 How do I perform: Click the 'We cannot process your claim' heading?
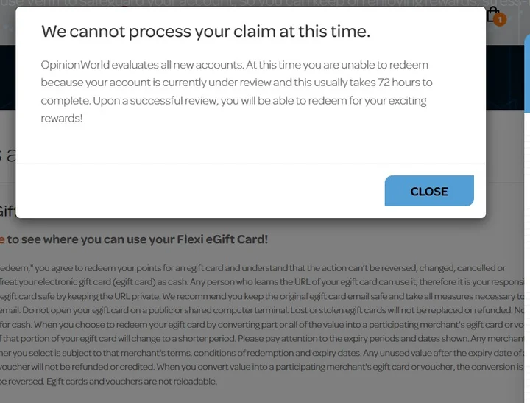(x=205, y=31)
